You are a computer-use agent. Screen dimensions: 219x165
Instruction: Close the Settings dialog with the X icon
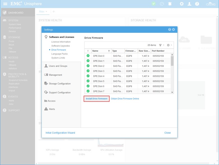174,29
